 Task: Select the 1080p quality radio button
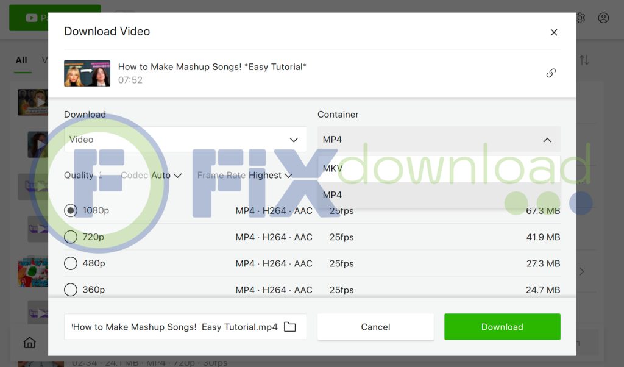71,210
